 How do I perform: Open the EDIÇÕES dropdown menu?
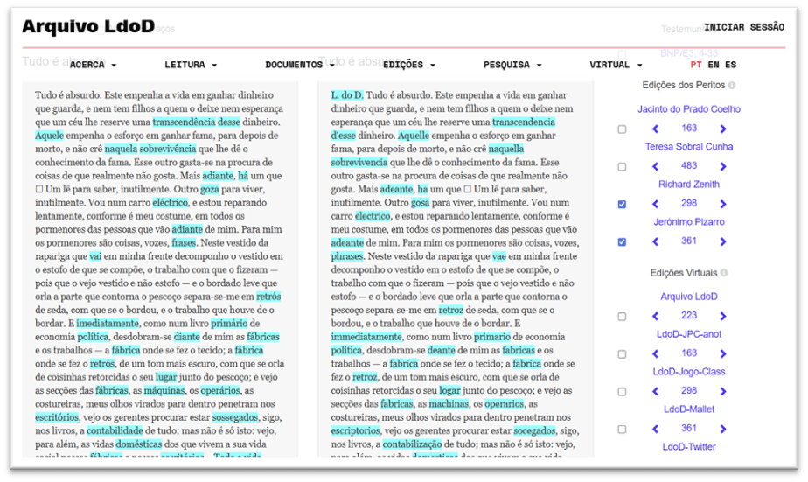pos(409,65)
